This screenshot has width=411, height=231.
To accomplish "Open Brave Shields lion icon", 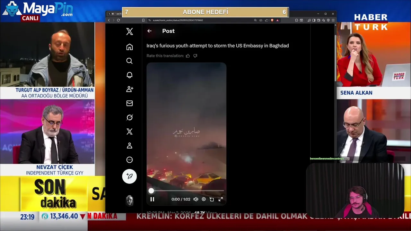I will (x=272, y=20).
